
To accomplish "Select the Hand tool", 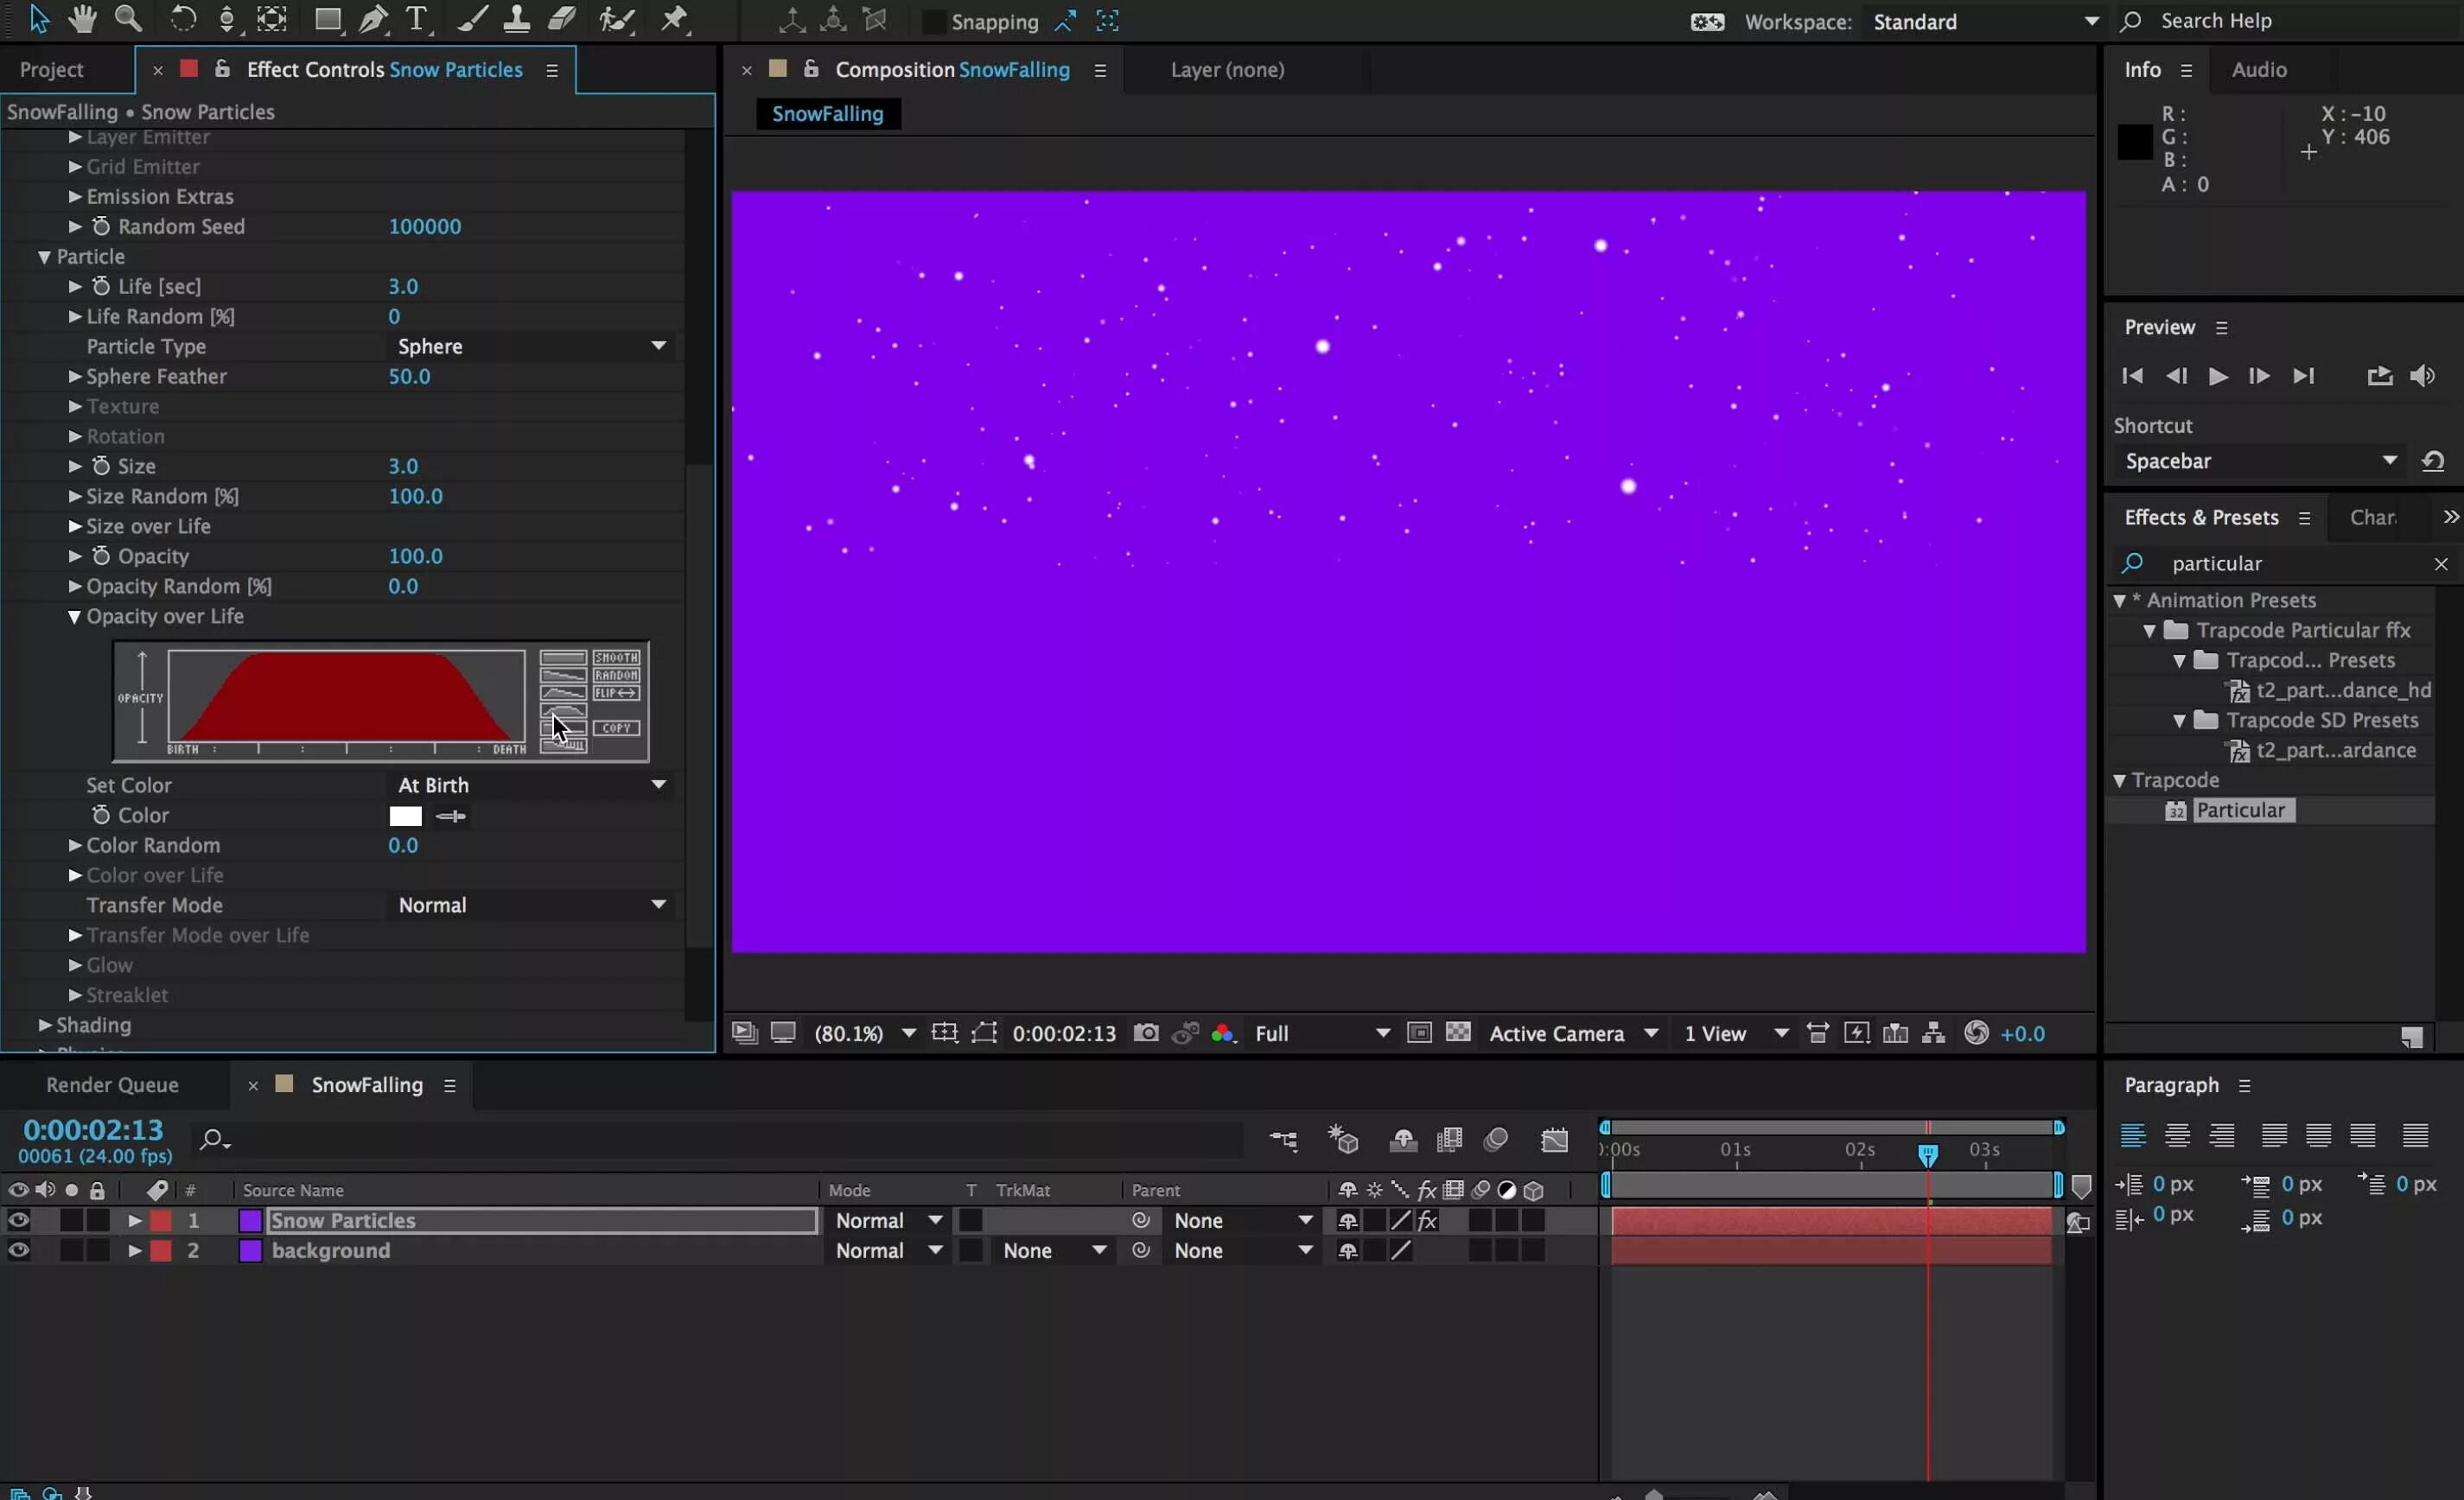I will pyautogui.click(x=82, y=19).
